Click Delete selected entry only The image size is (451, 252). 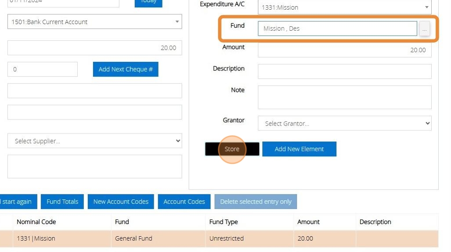click(256, 202)
